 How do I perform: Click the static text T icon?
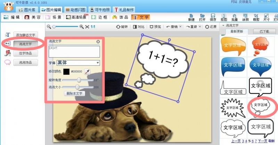7,35
